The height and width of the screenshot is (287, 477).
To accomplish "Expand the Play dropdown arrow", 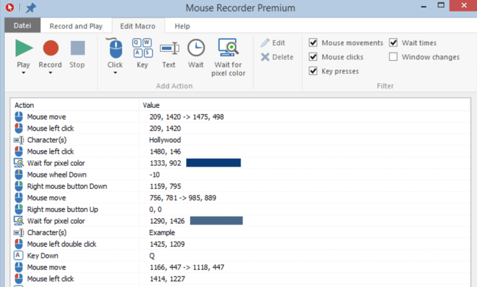I will point(23,74).
